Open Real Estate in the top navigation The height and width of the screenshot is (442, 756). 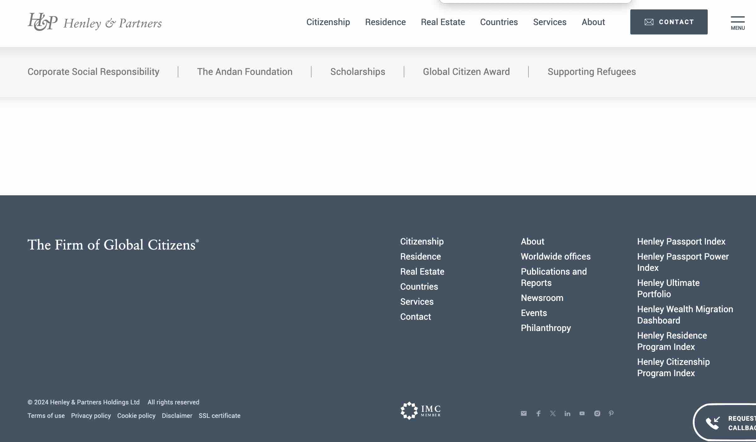[443, 22]
